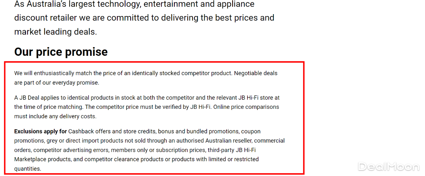The image size is (425, 176).
Task: Click the DealMoon watermark logo
Action: (389, 167)
